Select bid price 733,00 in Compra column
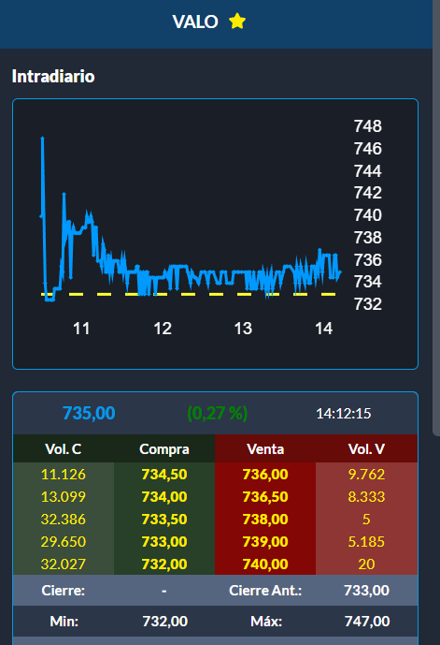 tap(164, 541)
